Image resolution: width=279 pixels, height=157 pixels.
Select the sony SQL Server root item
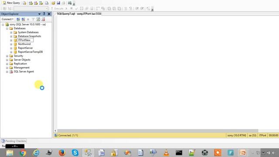point(27,24)
